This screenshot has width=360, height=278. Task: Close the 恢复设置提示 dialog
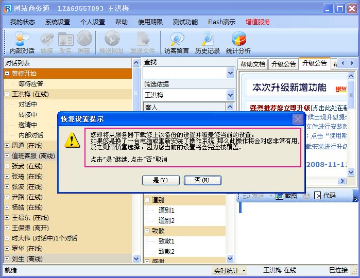[x=298, y=119]
